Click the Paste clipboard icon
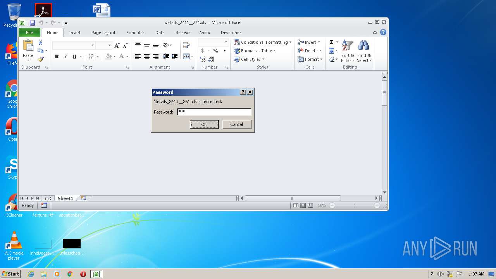The image size is (496, 279). 28,45
